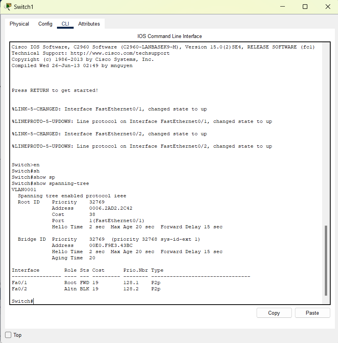
Task: Click the Port 1(FastEthernet0/1) line
Action: pos(98,221)
